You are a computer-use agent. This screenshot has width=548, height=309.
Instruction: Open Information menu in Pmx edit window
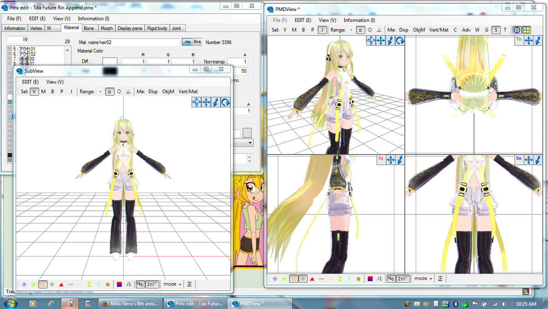93,18
